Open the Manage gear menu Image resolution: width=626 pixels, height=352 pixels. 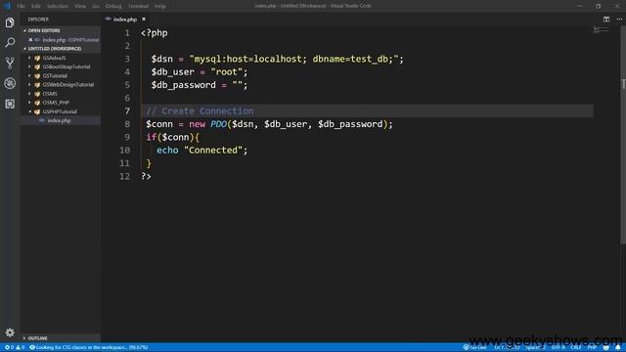point(10,332)
